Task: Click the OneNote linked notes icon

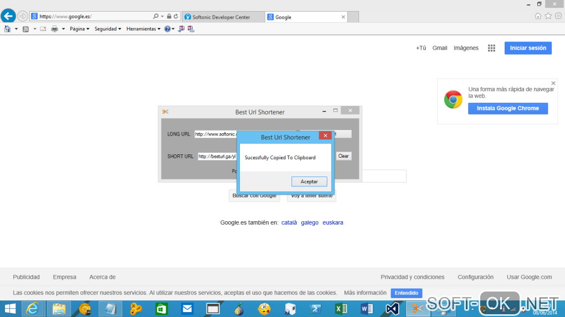Action: (x=191, y=29)
